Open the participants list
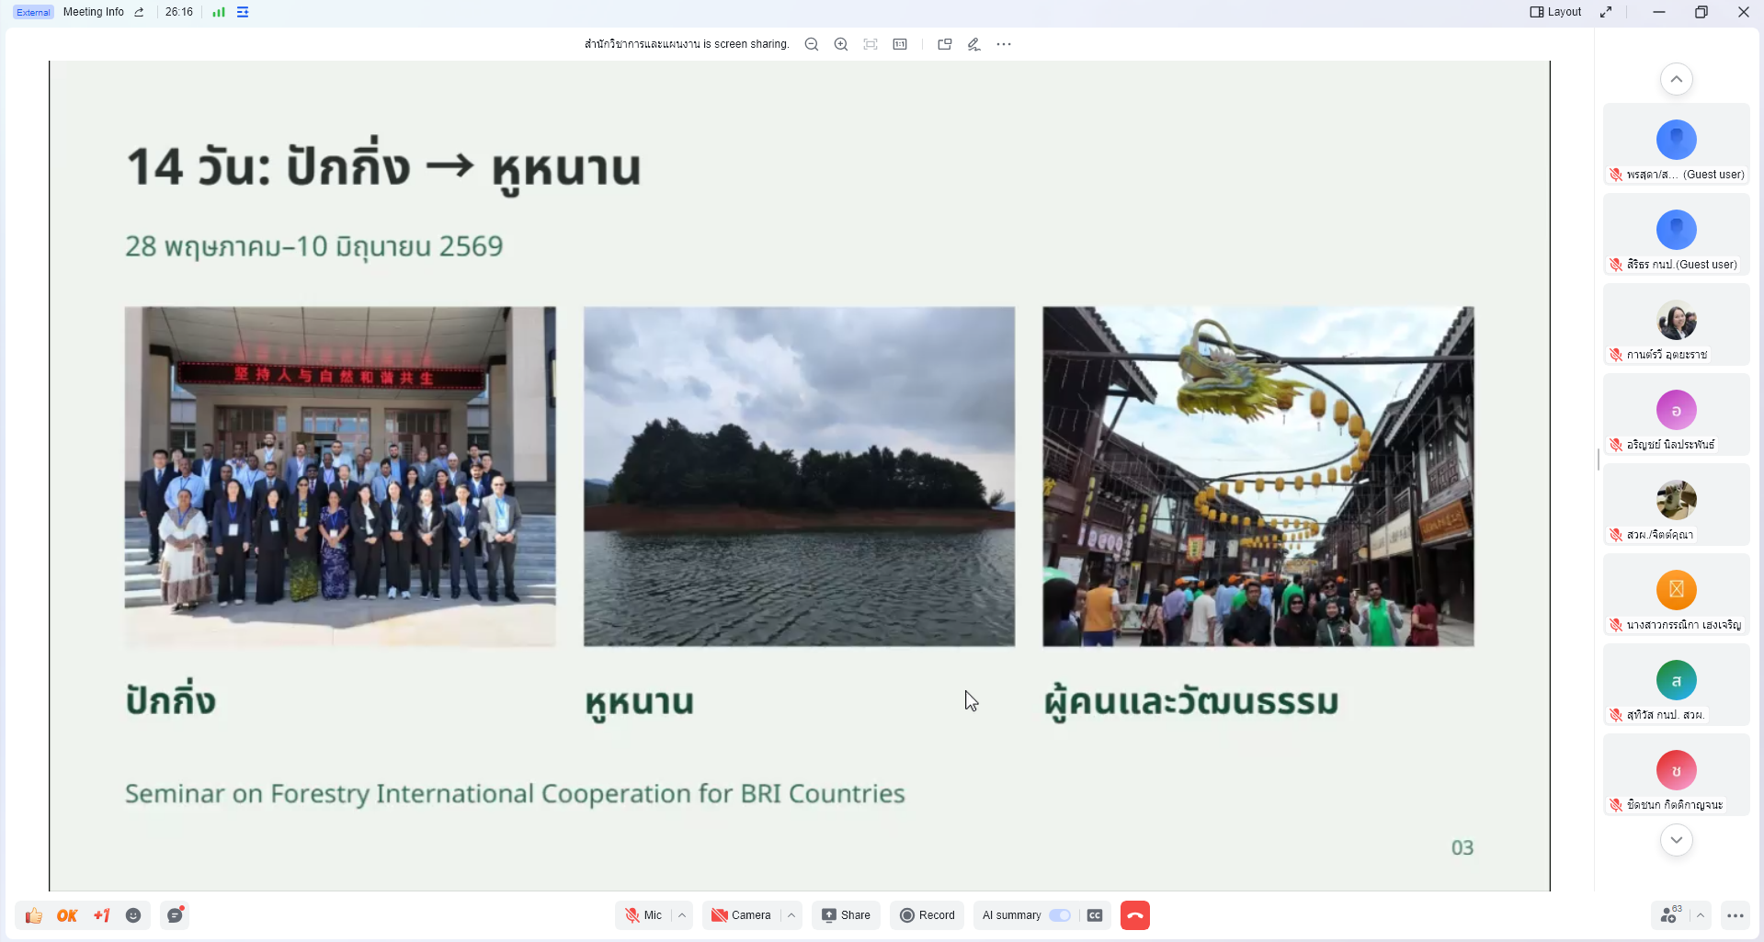This screenshot has height=942, width=1764. (x=1670, y=915)
